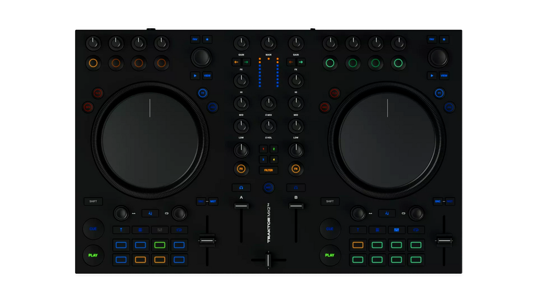The height and width of the screenshot is (302, 538).
Task: Click the crossfader handle
Action: click(268, 260)
